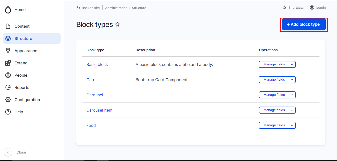Viewport: 337px width, 161px height.
Task: Expand the Manage fields dropdown for Food
Action: pos(292,125)
